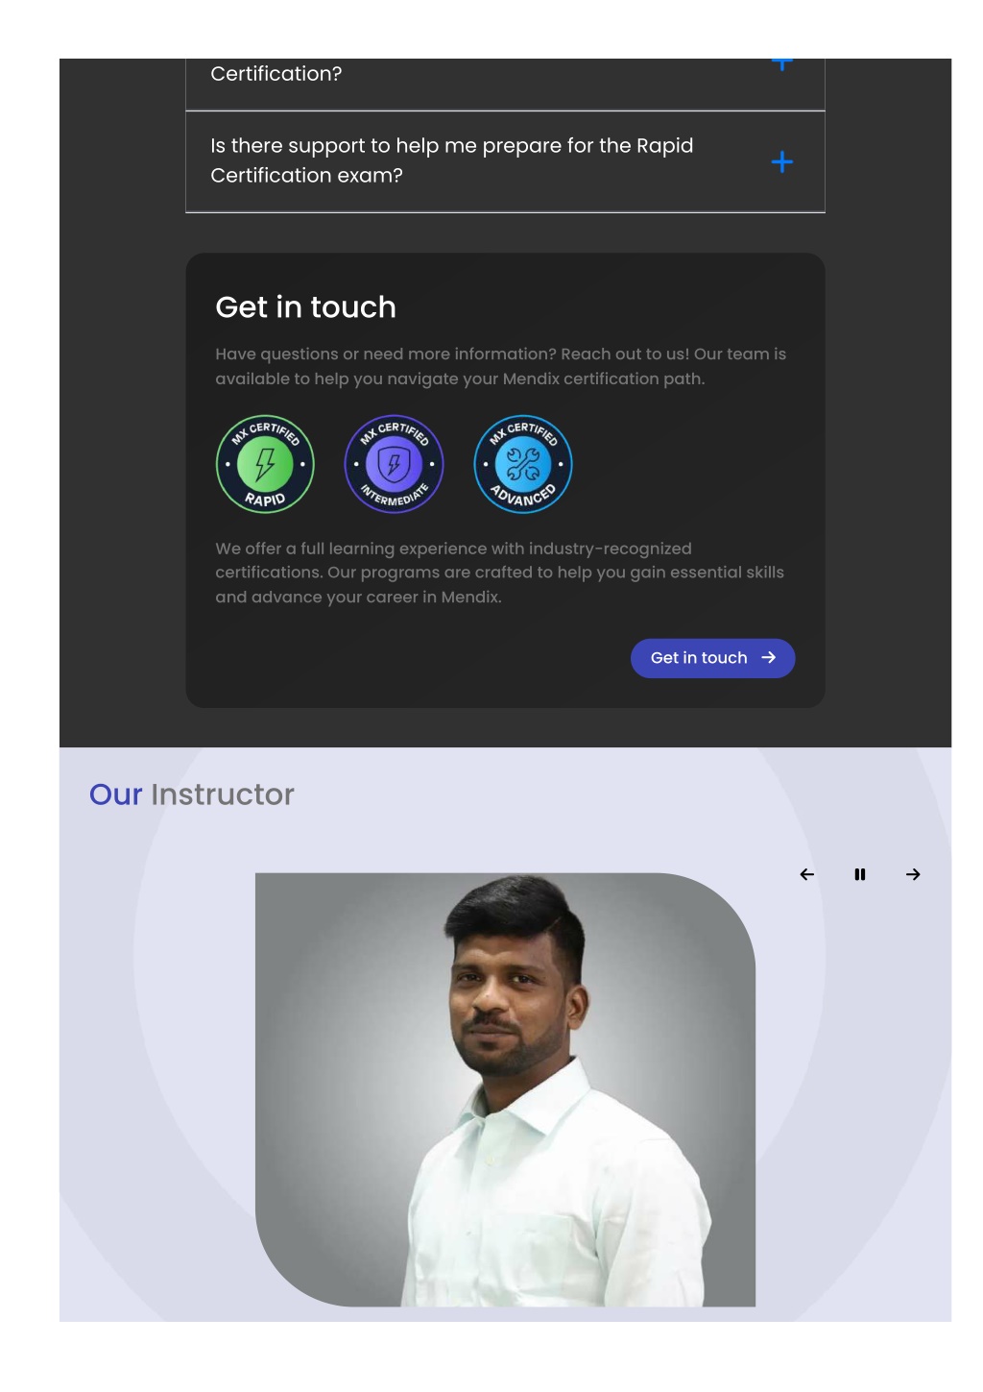Screen dimensions: 983x1392
Task: Advance to next instructor slide arrow
Action: 913,874
